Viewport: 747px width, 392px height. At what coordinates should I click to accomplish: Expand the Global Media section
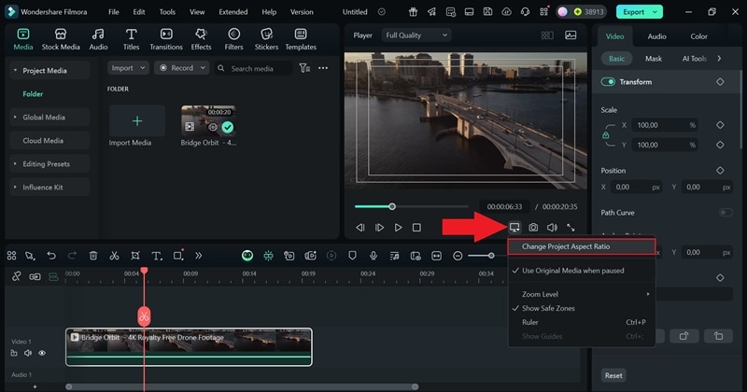[15, 118]
